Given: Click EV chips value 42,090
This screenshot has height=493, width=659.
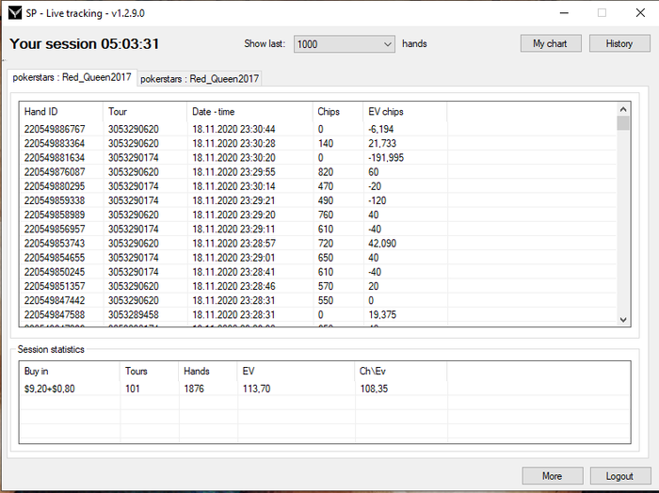Looking at the screenshot, I should point(382,243).
